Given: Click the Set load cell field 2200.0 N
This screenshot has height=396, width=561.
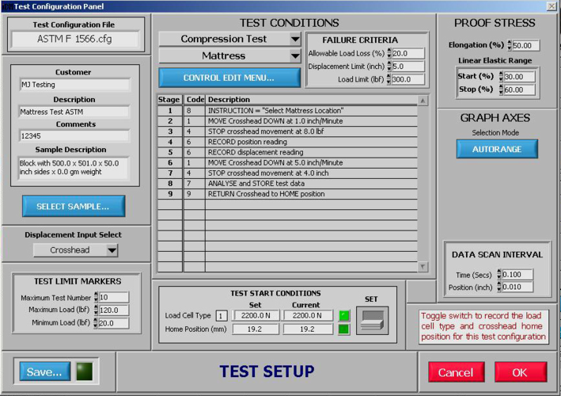Looking at the screenshot, I should tap(256, 315).
